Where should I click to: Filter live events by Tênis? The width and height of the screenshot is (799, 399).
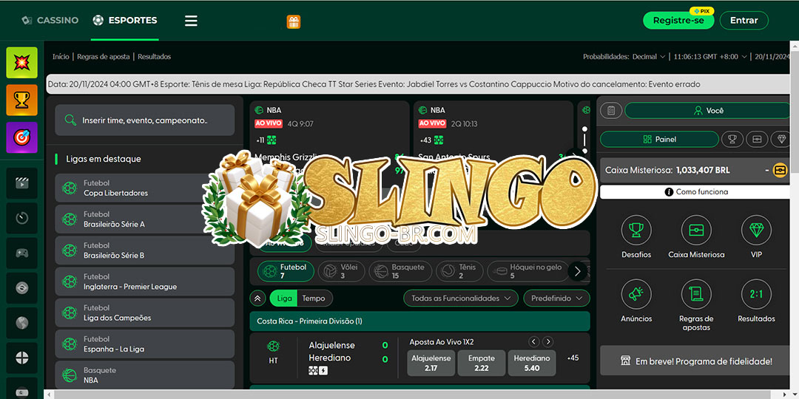coord(459,271)
